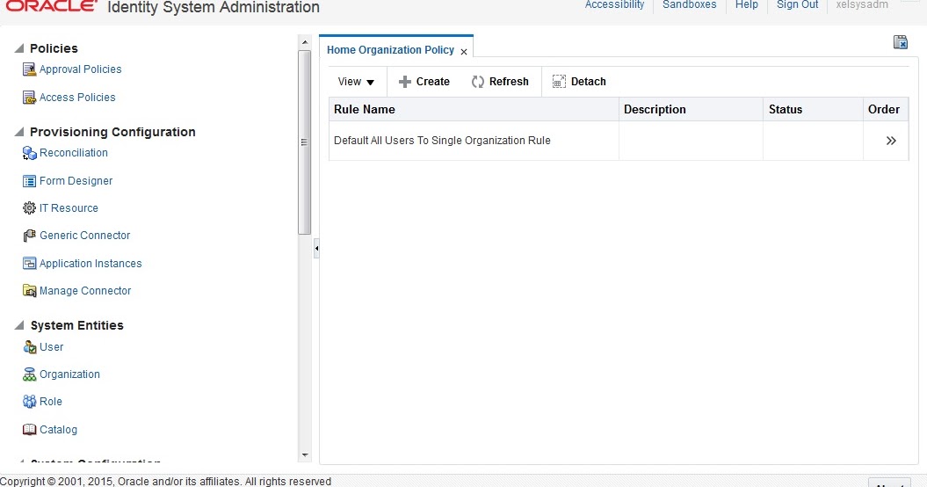This screenshot has height=487, width=927.
Task: Click the Organization hierarchy icon
Action: click(x=29, y=374)
